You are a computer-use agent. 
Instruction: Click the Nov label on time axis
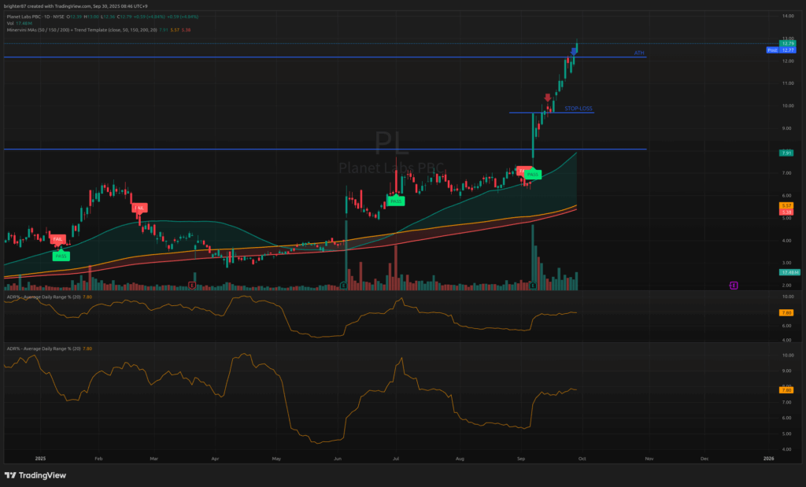649,458
